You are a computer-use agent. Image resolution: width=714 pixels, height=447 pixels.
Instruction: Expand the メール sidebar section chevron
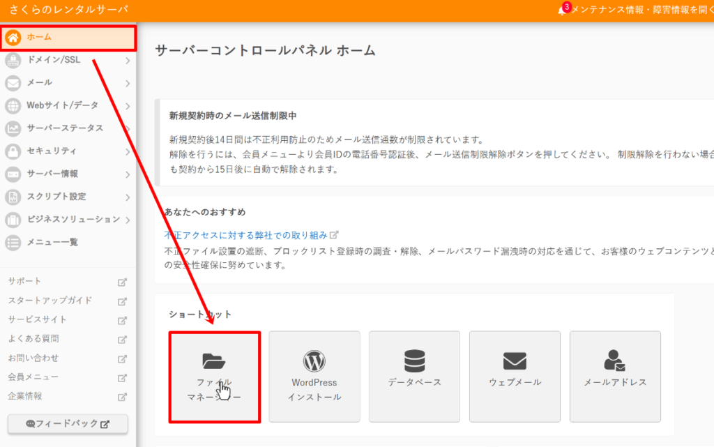pos(128,84)
